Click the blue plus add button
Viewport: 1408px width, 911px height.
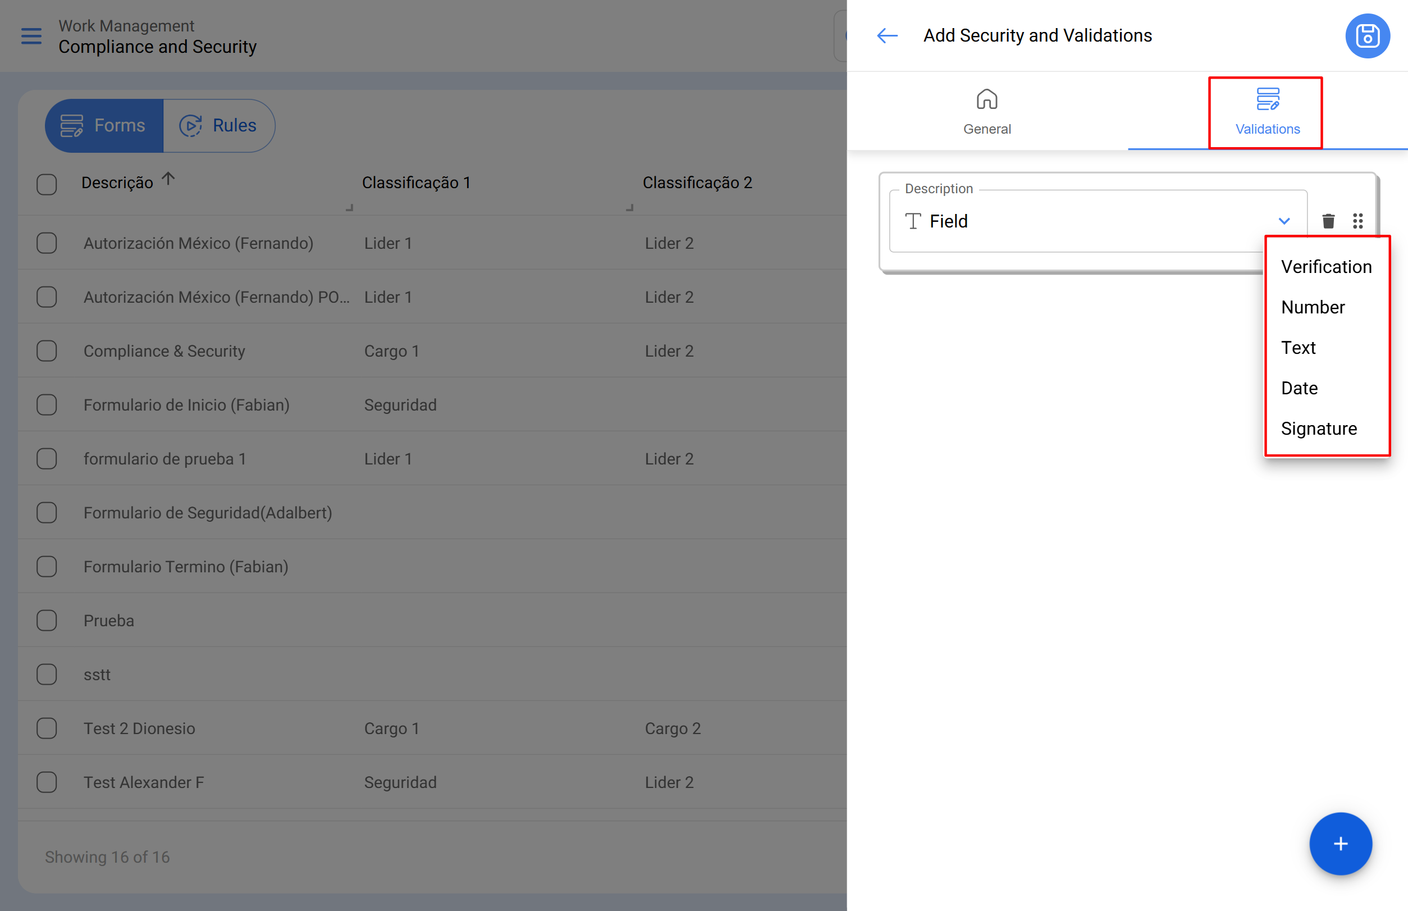tap(1340, 843)
